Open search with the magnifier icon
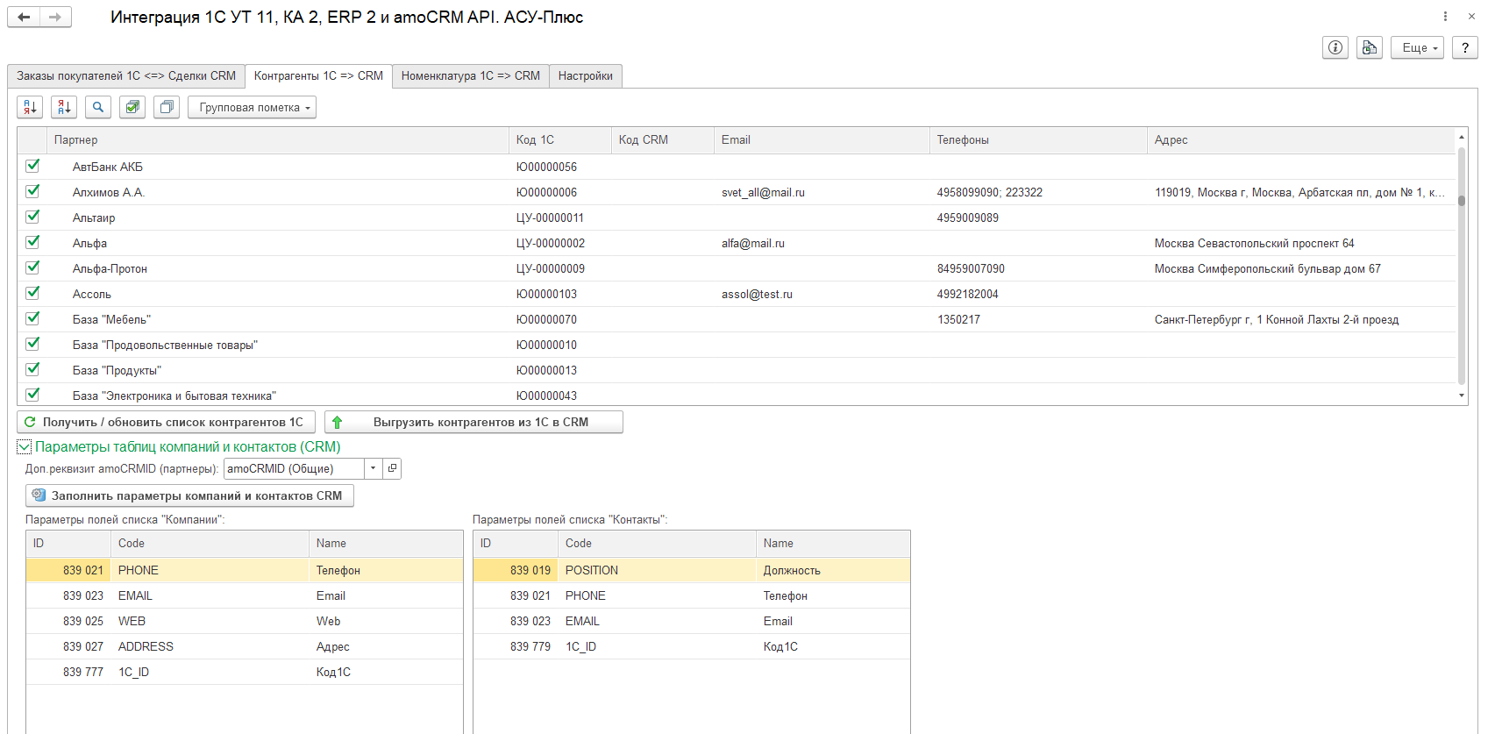The width and height of the screenshot is (1495, 734). 98,107
